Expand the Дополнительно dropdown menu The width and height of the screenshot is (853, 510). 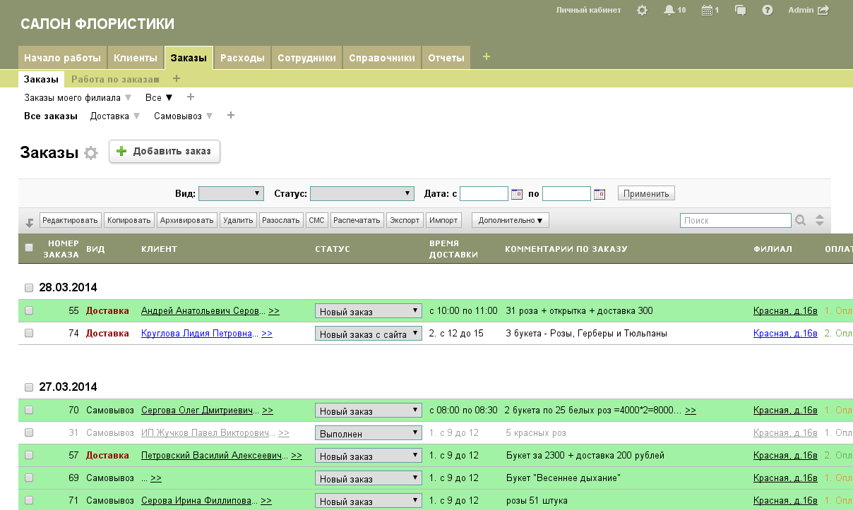click(x=510, y=221)
